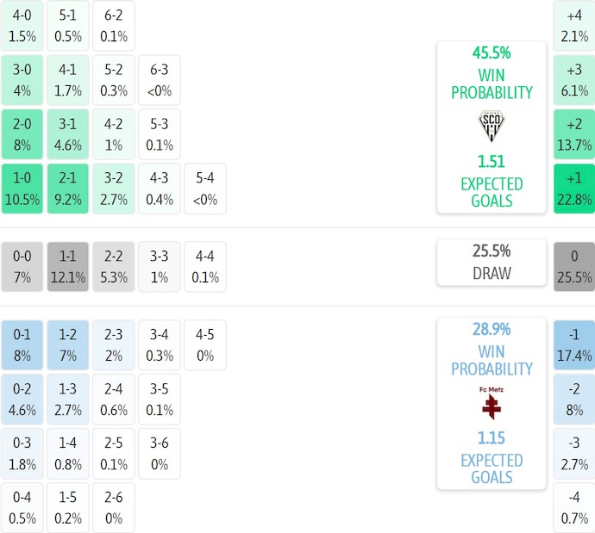The height and width of the screenshot is (533, 595).
Task: Click the +1 goal margin tile
Action: coord(574,189)
